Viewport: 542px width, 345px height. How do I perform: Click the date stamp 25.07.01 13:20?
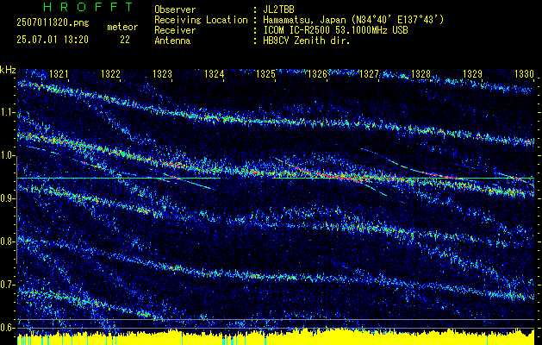point(53,40)
